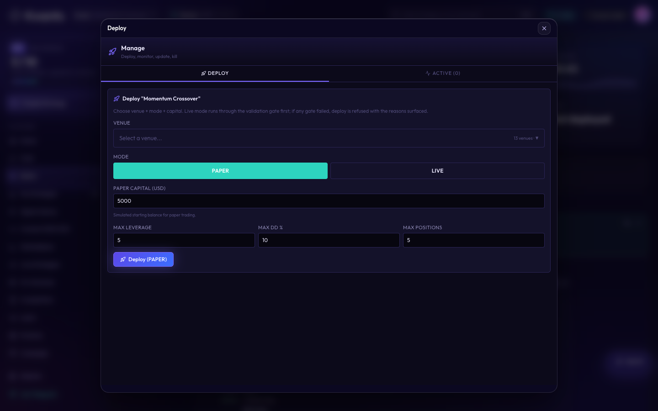Click the VENUE label
This screenshot has width=658, height=411.
[x=122, y=123]
